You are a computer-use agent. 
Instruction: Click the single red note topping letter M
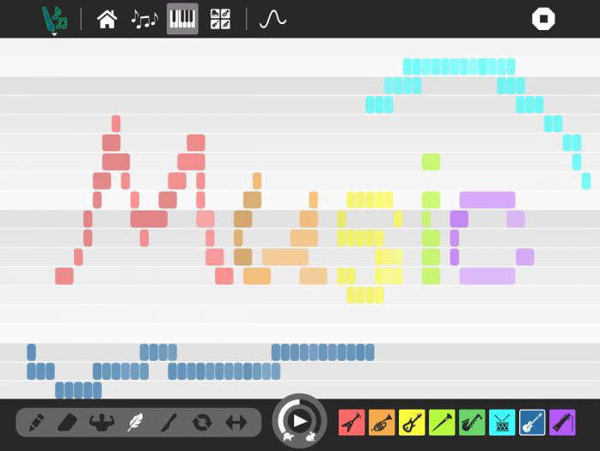116,124
